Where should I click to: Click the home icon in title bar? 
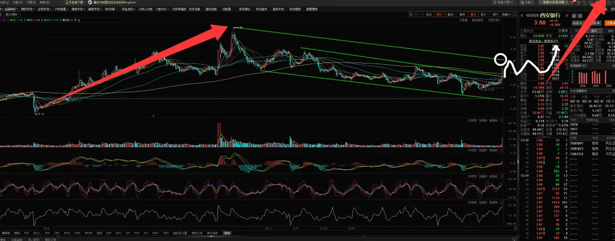pos(578,3)
